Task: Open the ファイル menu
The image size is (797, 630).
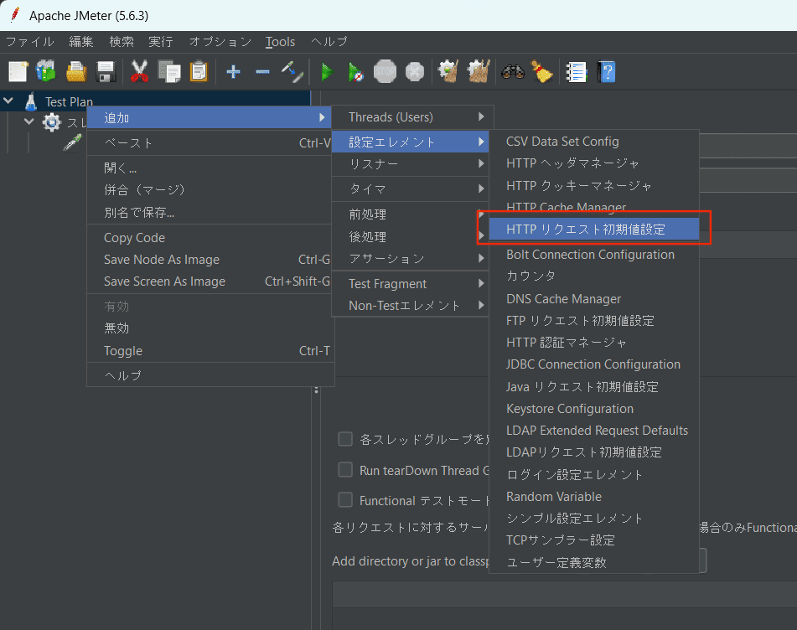Action: tap(30, 42)
